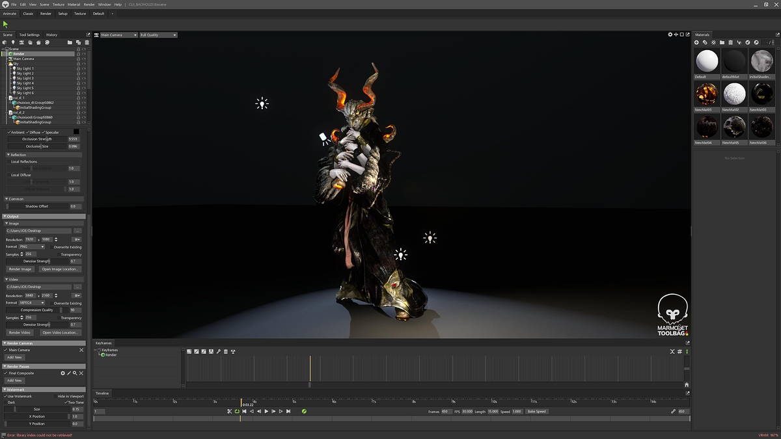The image size is (781, 439).
Task: Open the Materials folder icon
Action: coord(722,42)
